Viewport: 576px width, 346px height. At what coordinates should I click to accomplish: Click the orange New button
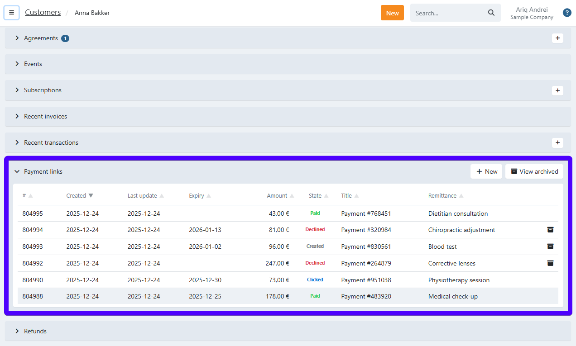(x=392, y=13)
